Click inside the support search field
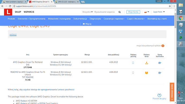Viewport: 185px width, 104px height. pos(106,12)
